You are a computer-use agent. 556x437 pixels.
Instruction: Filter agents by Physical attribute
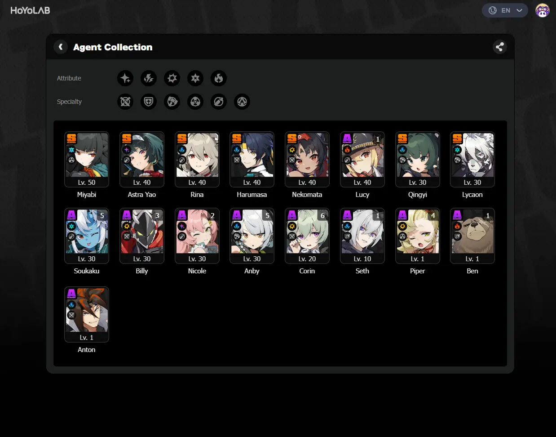[172, 78]
